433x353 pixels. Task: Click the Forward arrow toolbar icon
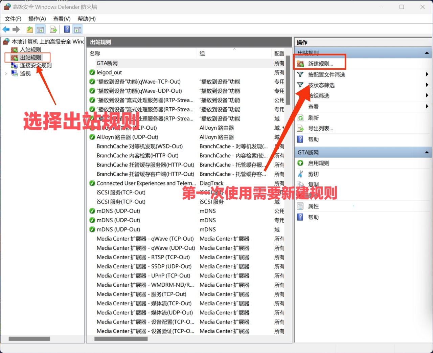16,29
